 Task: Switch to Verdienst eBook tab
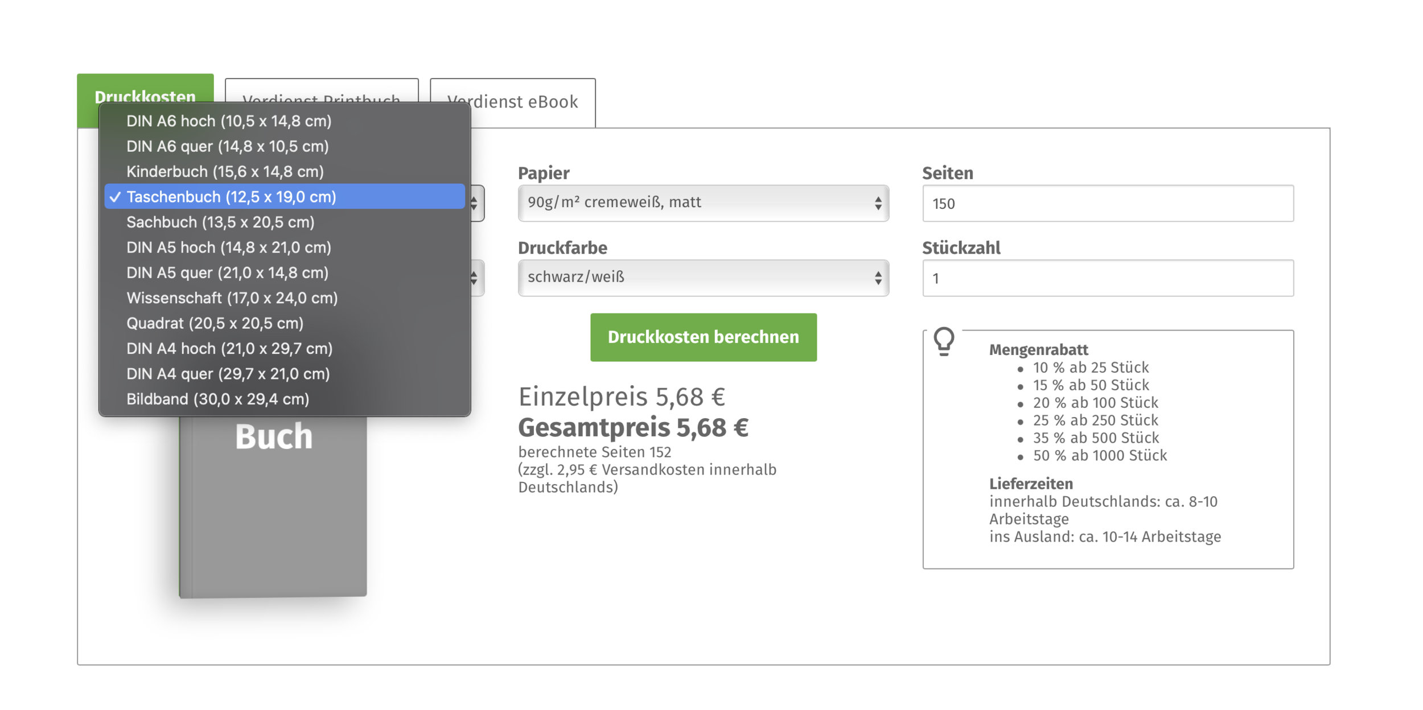pos(512,102)
